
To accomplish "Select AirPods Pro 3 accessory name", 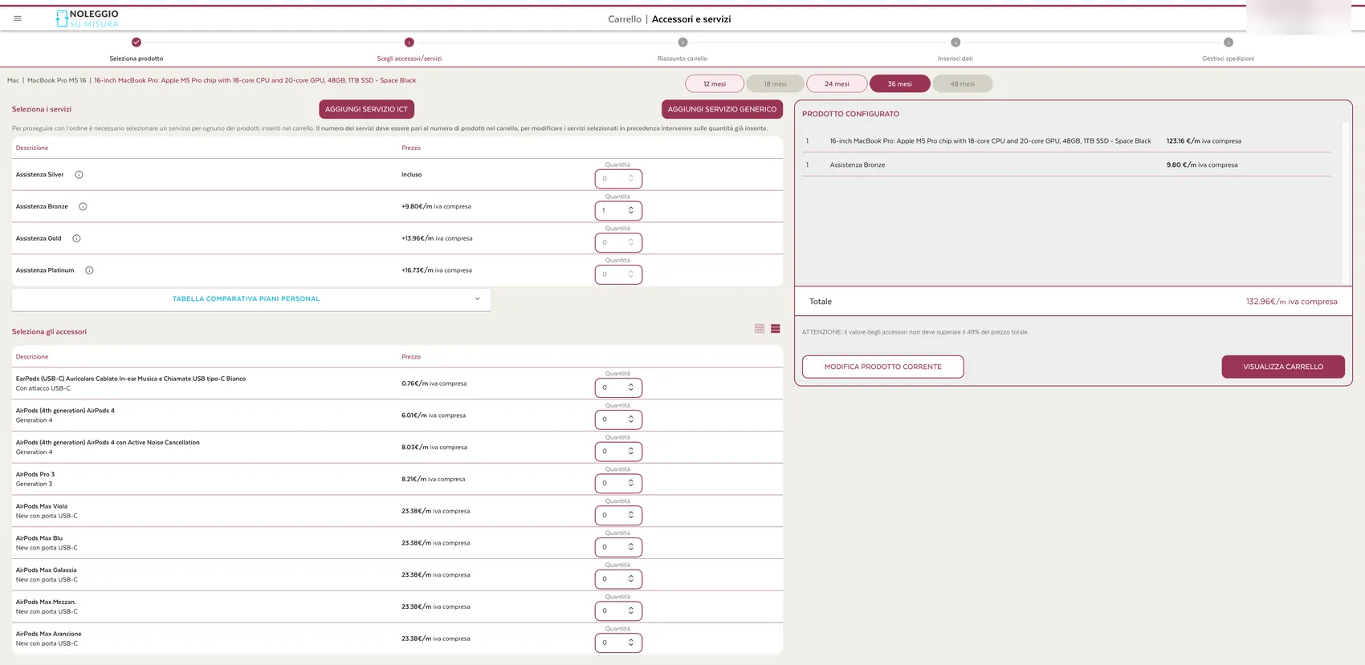I will [x=35, y=474].
